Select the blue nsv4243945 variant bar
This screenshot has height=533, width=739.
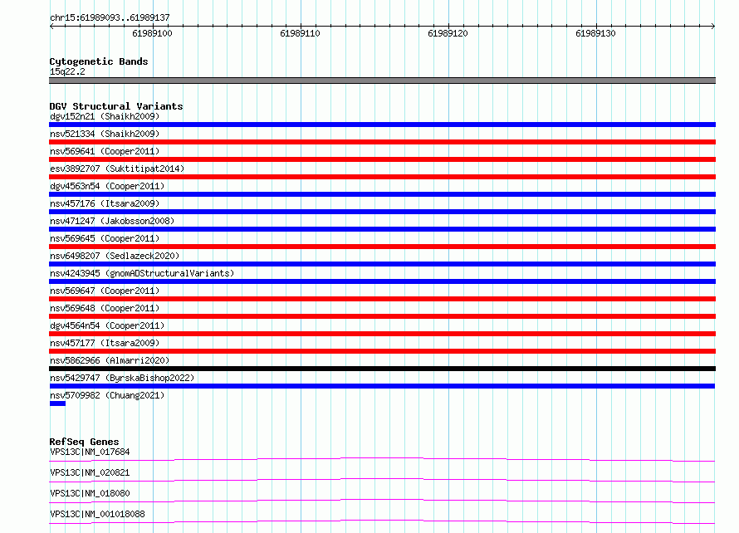[x=382, y=281]
